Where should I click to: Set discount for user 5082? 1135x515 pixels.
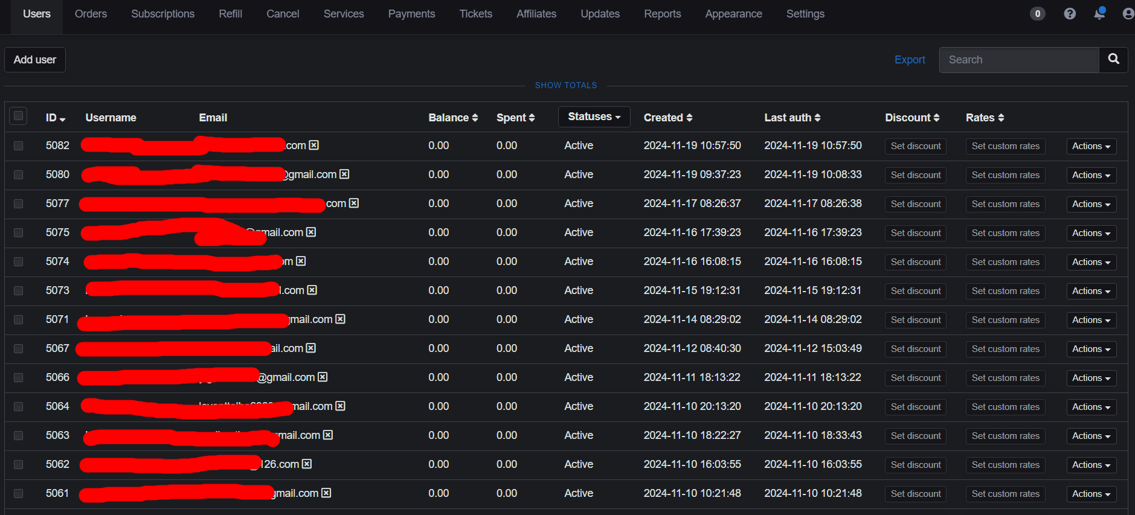point(916,146)
